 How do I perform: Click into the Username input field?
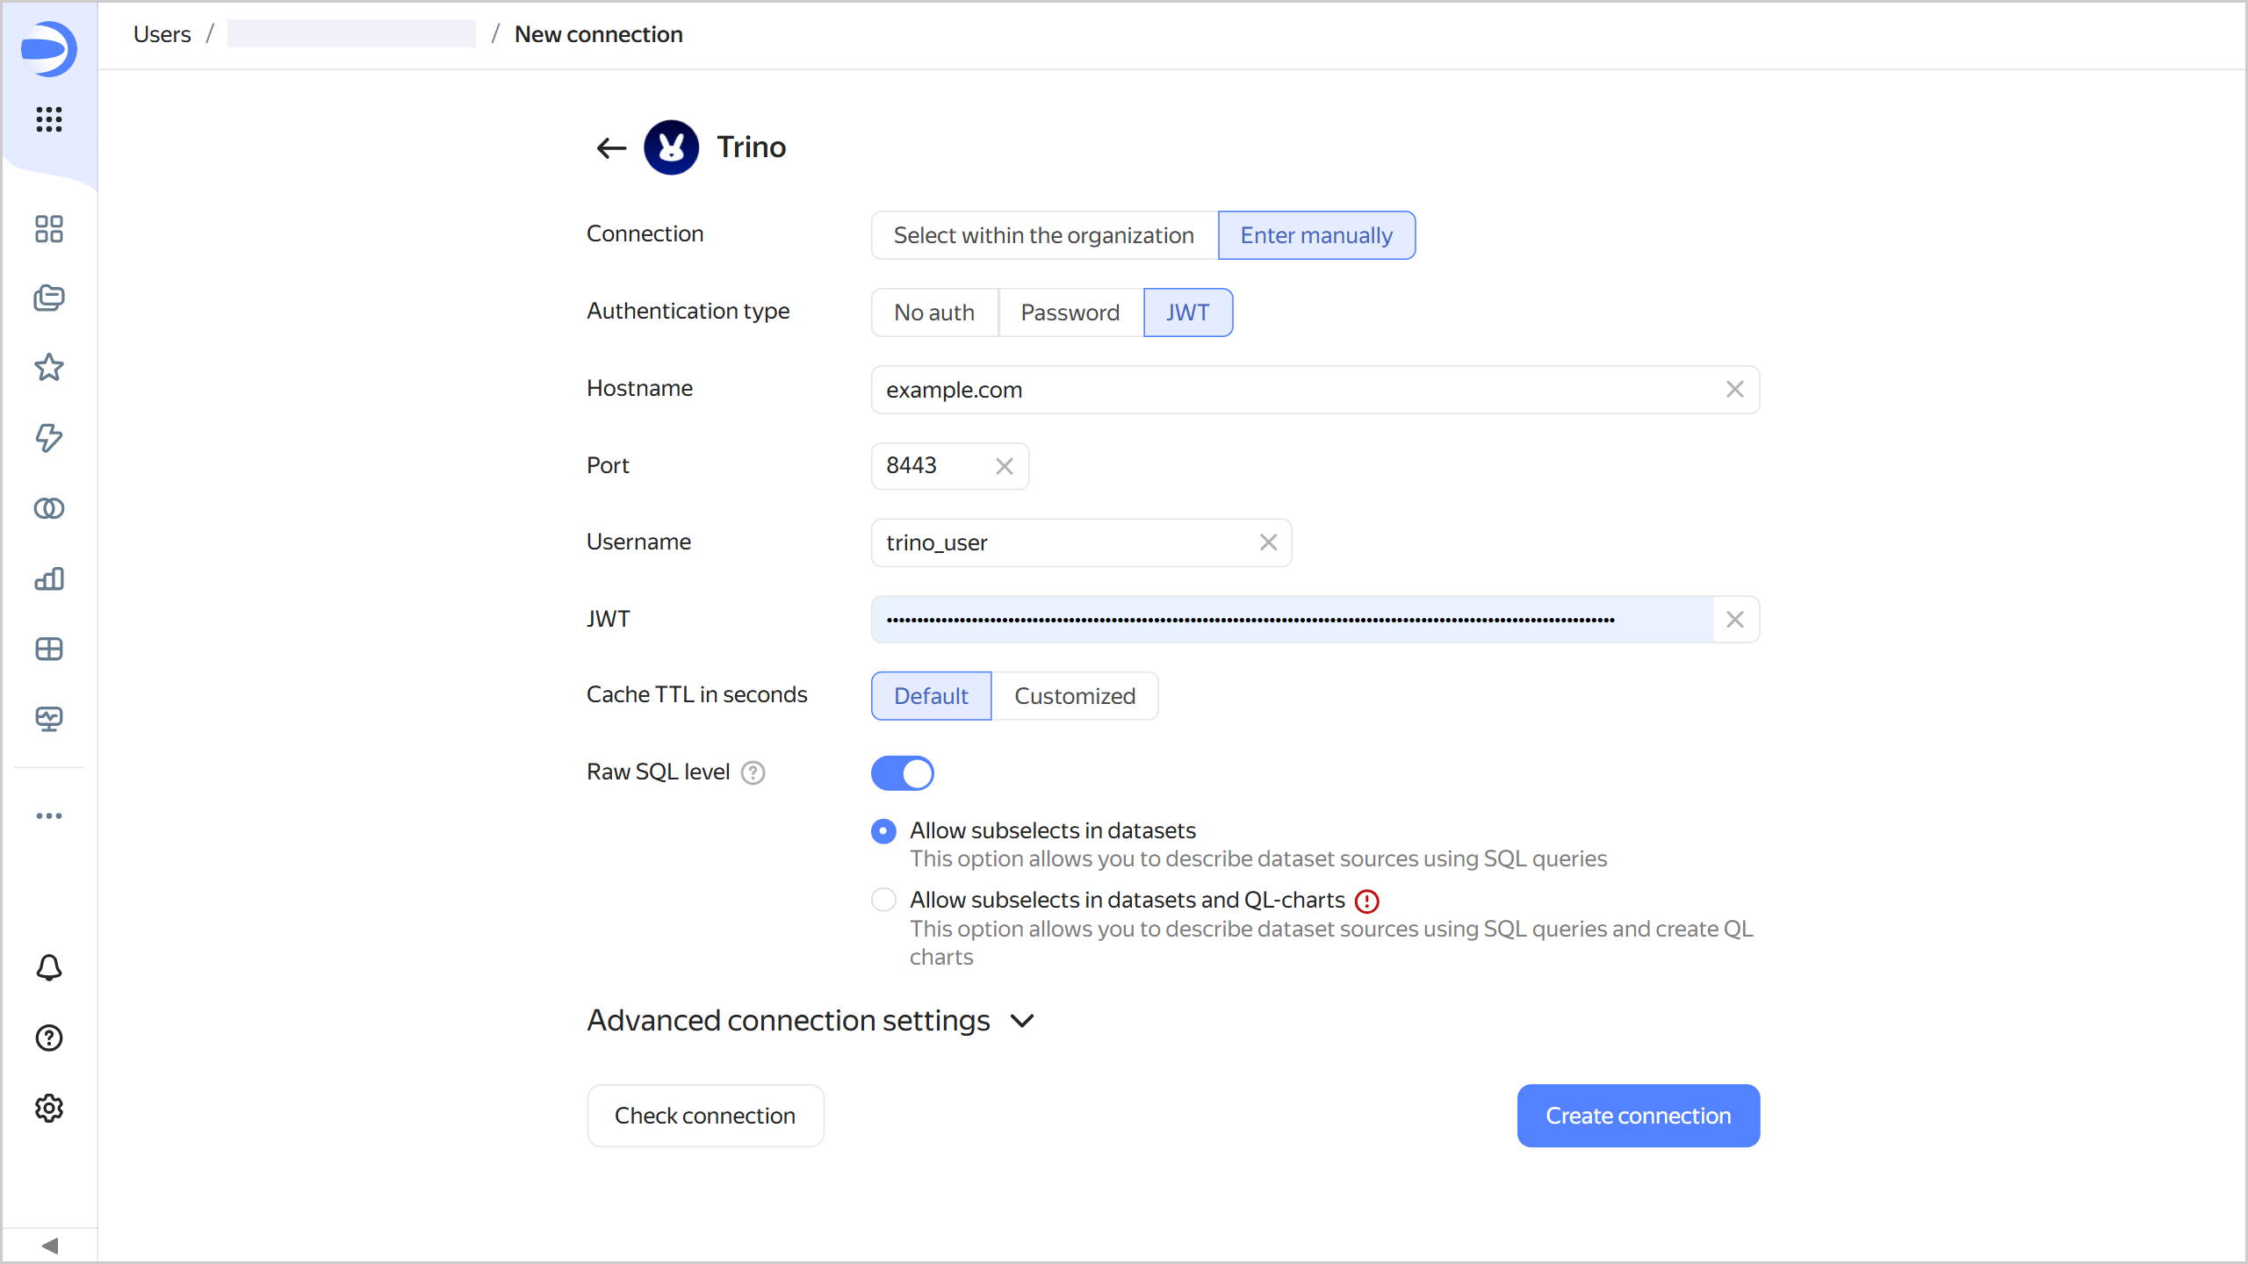(1063, 542)
